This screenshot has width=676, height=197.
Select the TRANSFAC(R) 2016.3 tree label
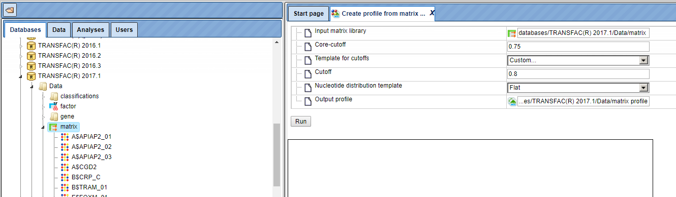69,66
